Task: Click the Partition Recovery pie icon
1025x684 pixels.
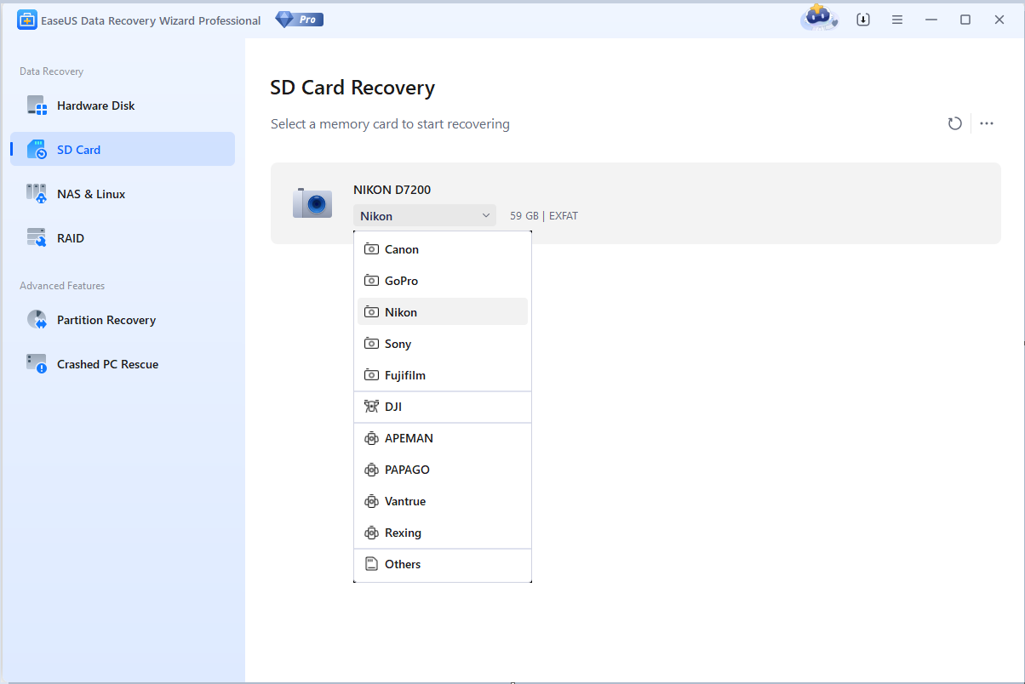Action: (x=37, y=320)
